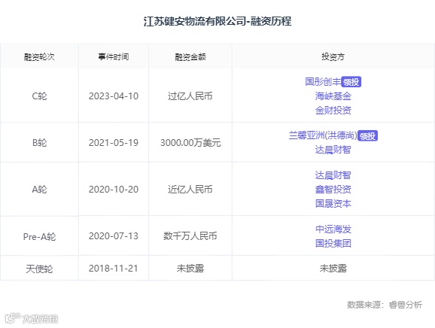Image resolution: width=435 pixels, height=328 pixels.
Task: Open the 中远海发 investor link
Action: click(x=333, y=229)
